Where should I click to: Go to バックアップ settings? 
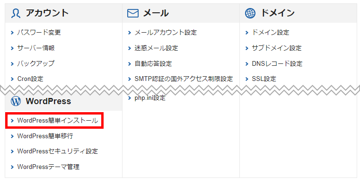pyautogui.click(x=36, y=63)
